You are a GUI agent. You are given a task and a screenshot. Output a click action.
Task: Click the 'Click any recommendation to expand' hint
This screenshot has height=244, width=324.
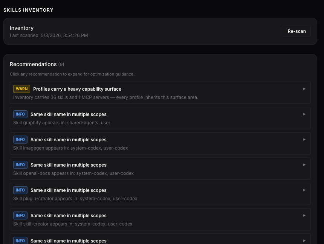pos(72,74)
